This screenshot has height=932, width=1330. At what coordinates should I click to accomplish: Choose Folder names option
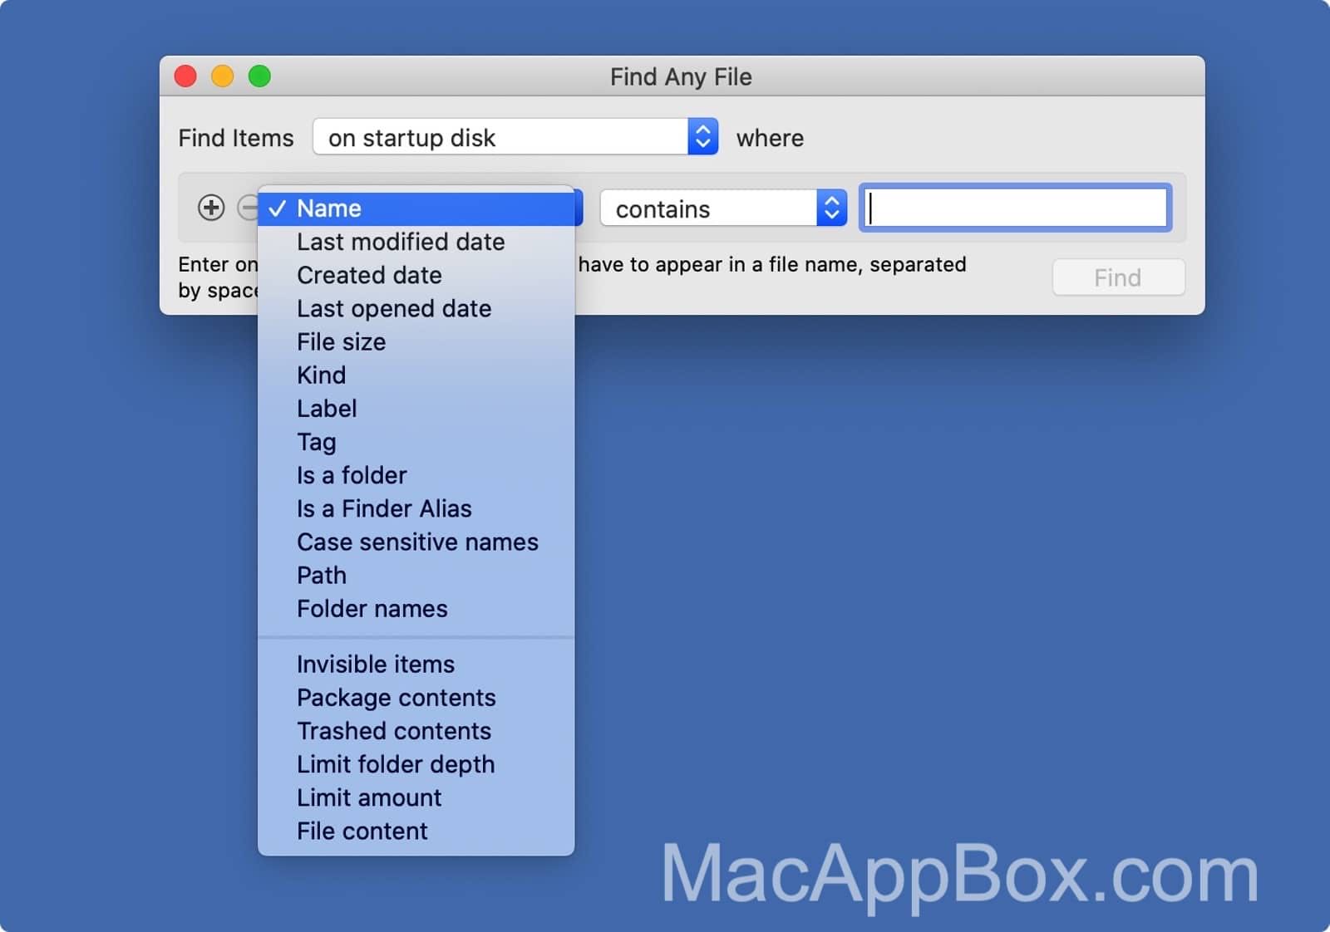point(416,608)
